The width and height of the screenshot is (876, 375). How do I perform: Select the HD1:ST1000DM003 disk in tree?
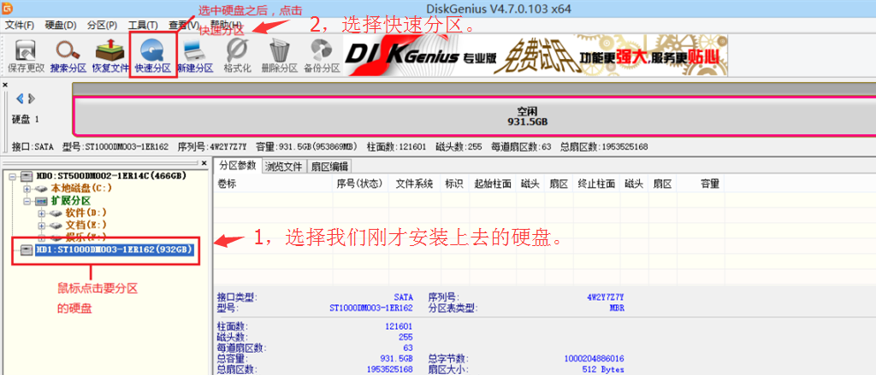click(114, 250)
